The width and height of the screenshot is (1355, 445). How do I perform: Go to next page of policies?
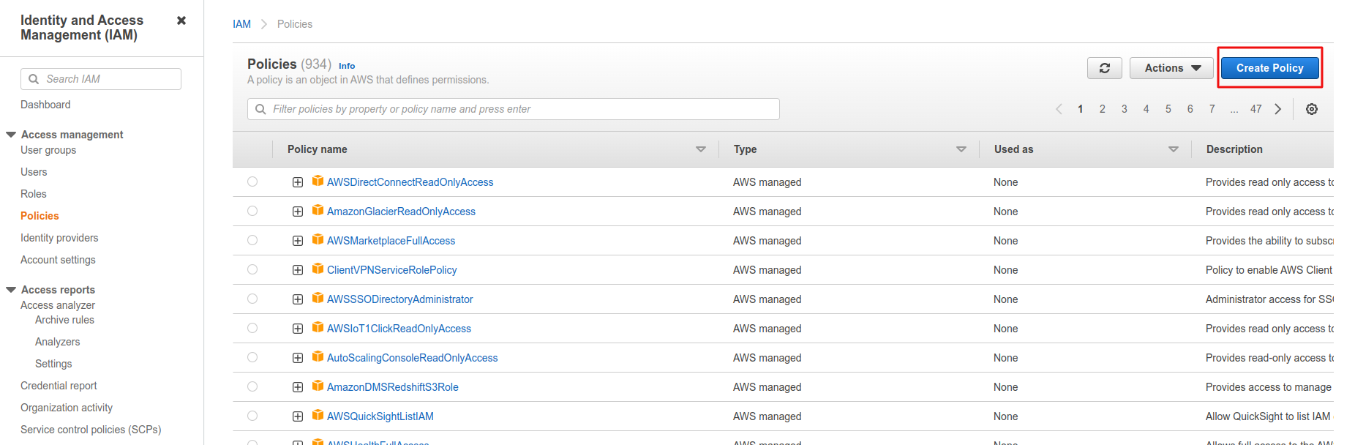click(1278, 109)
